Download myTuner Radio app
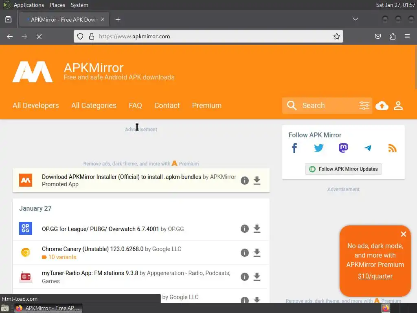This screenshot has height=313, width=417. point(257,277)
